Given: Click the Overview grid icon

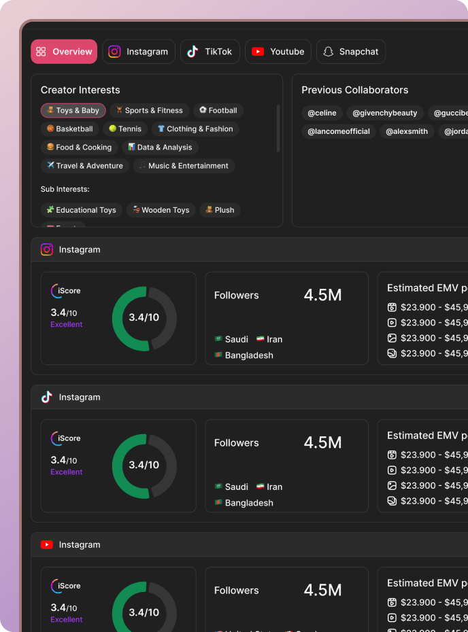Looking at the screenshot, I should (x=41, y=52).
